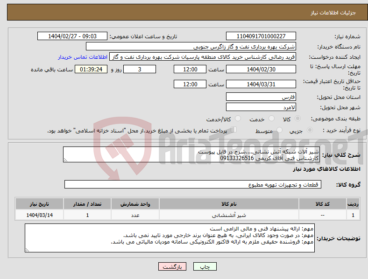
Task: Toggle the Islamic treasury payment checkbox
Action: click(x=234, y=130)
